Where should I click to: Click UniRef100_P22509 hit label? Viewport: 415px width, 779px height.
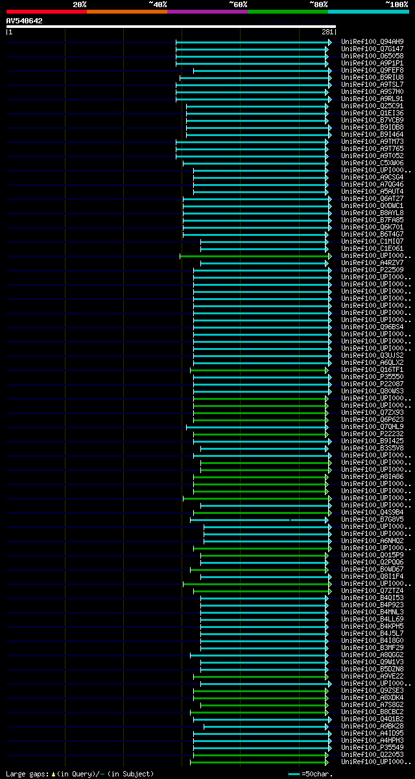point(372,270)
